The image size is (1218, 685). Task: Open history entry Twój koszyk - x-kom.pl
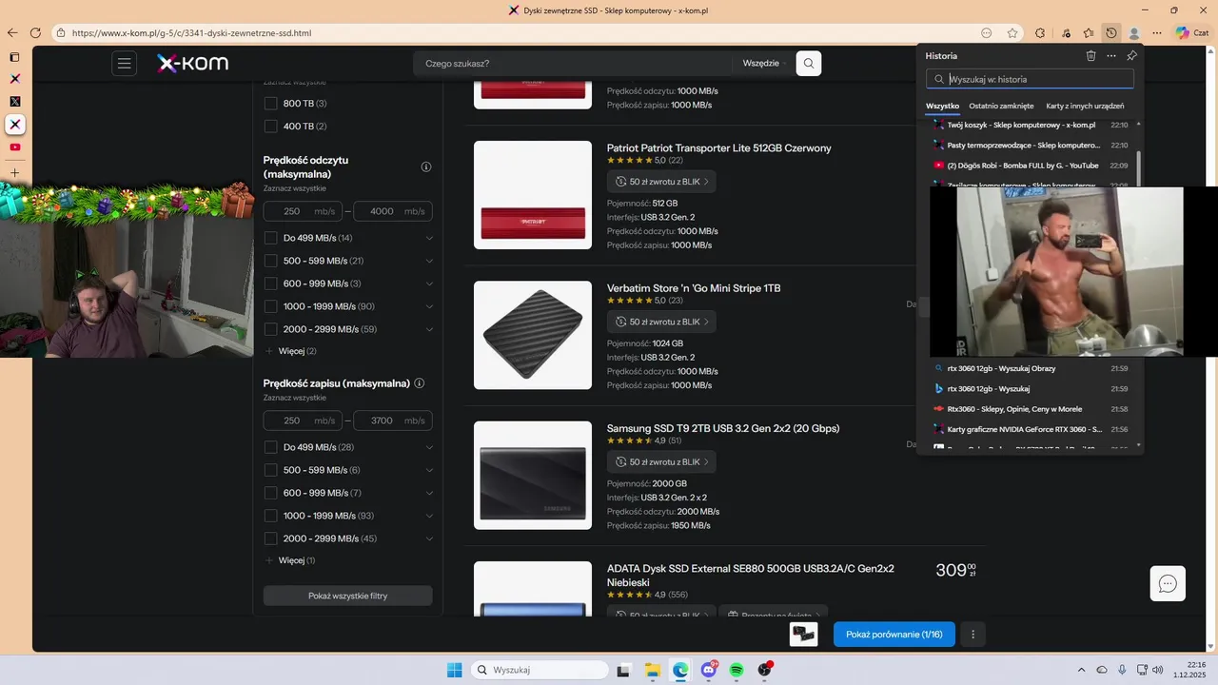[1031, 125]
